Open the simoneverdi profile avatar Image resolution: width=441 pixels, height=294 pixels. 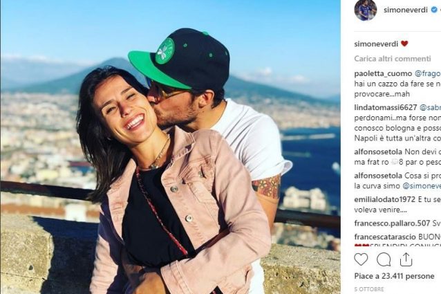[x=366, y=10]
